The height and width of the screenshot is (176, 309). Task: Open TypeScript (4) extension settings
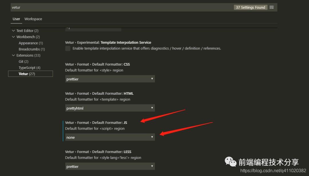29,68
